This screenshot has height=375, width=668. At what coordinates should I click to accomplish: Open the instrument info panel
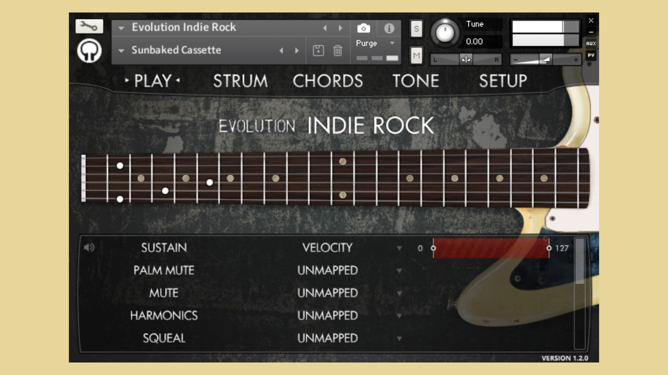tap(389, 28)
